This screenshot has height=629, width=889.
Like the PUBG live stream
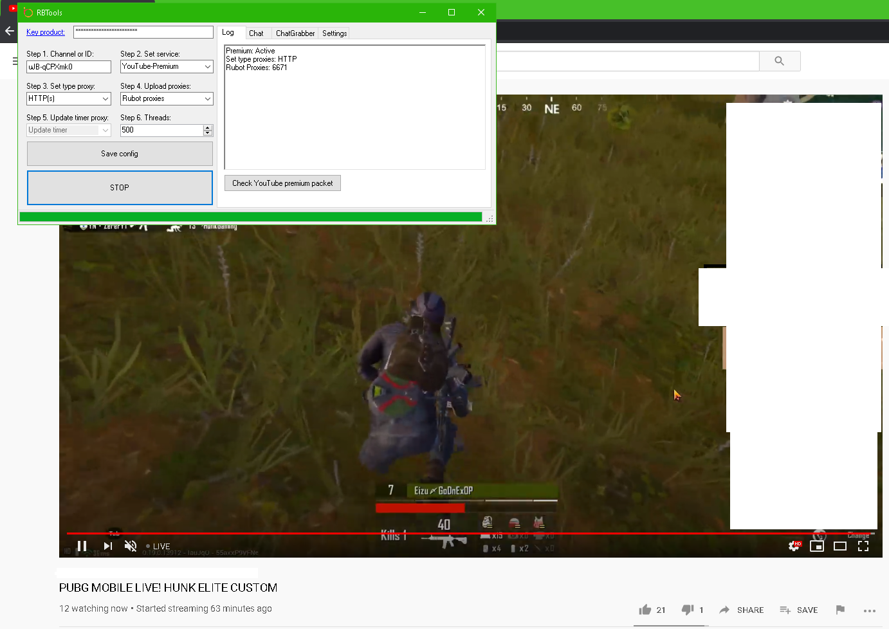(x=645, y=610)
